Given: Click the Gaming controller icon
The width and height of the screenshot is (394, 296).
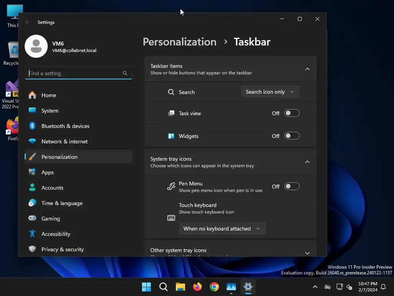Looking at the screenshot, I should click(x=32, y=218).
